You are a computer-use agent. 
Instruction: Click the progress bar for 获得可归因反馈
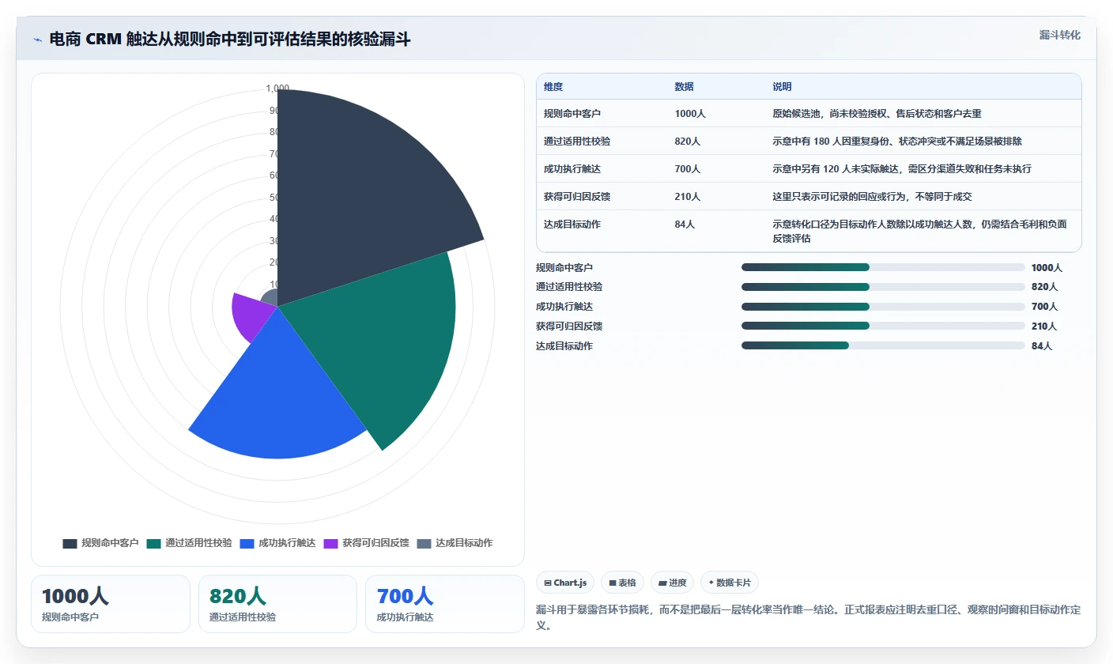click(x=883, y=326)
